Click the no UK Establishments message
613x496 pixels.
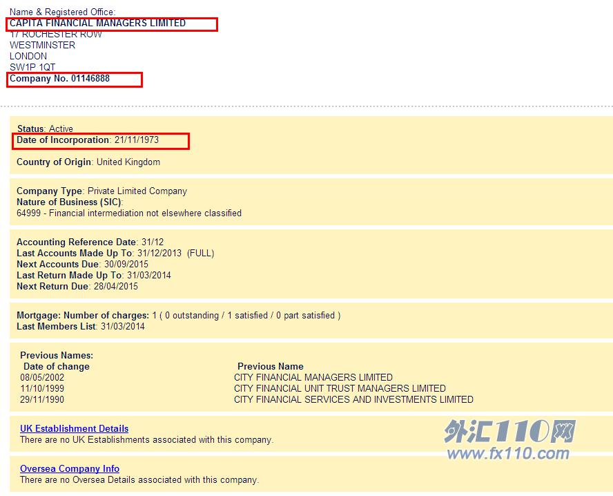point(146,439)
